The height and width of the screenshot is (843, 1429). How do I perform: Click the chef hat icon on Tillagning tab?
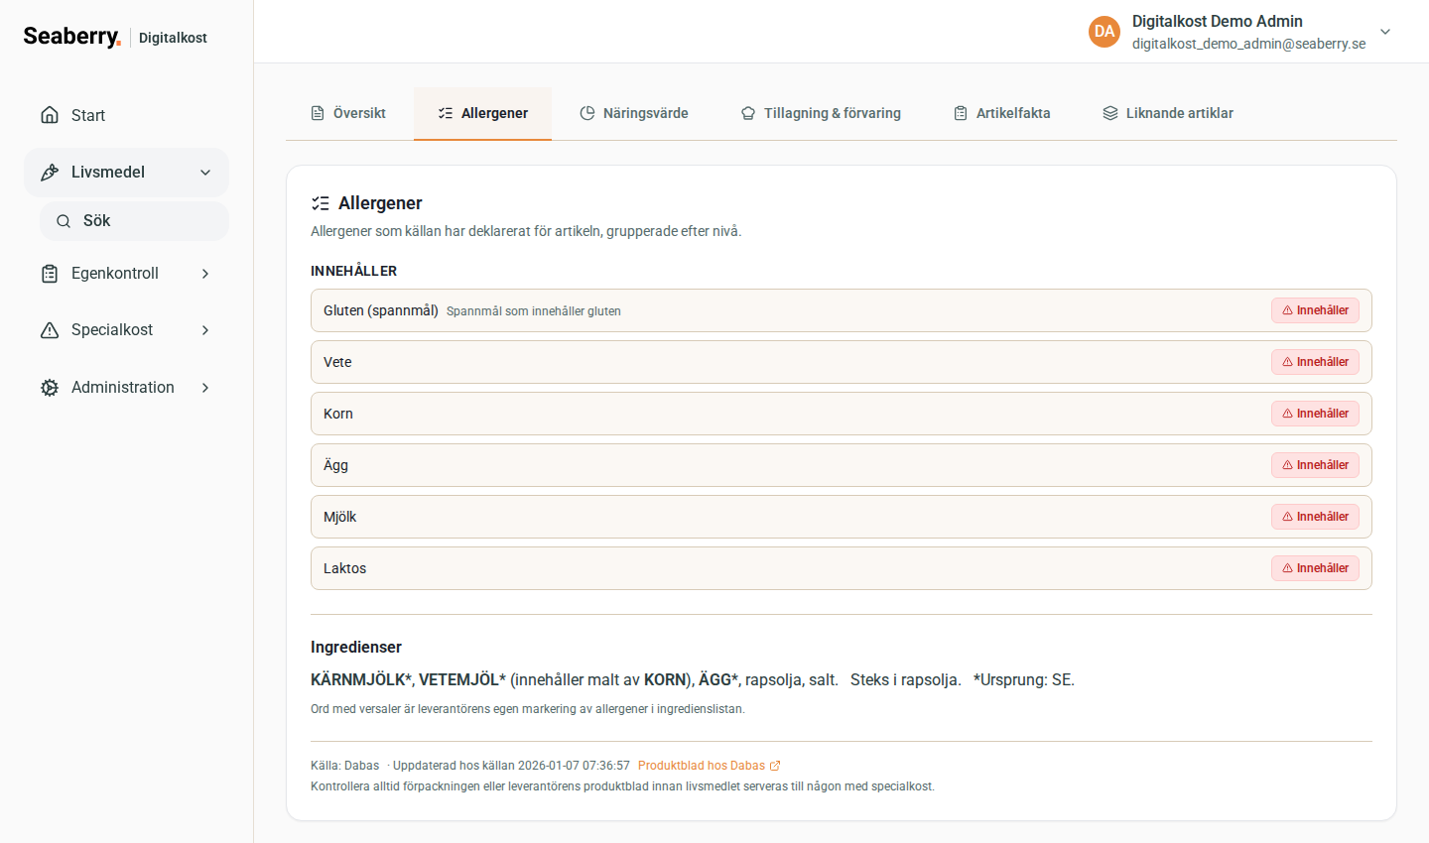pyautogui.click(x=748, y=113)
